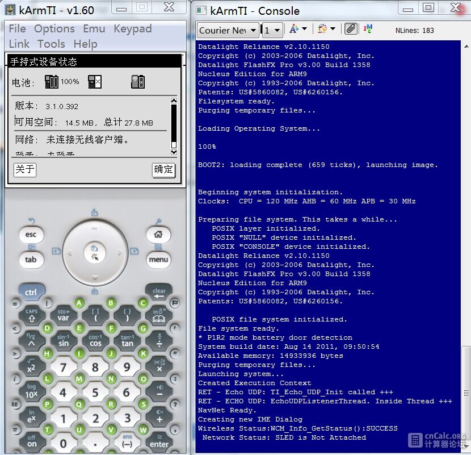The image size is (471, 455).
Task: Click the touchpad down arrow
Action: 95,278
